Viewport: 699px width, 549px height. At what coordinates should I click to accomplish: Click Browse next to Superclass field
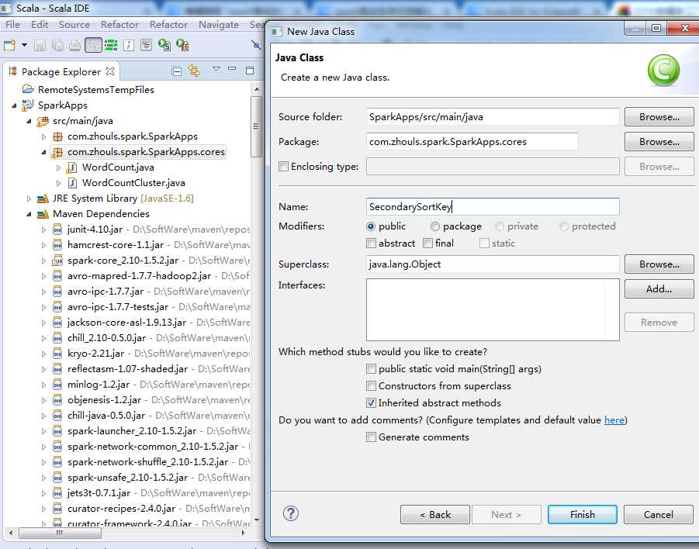click(x=659, y=264)
